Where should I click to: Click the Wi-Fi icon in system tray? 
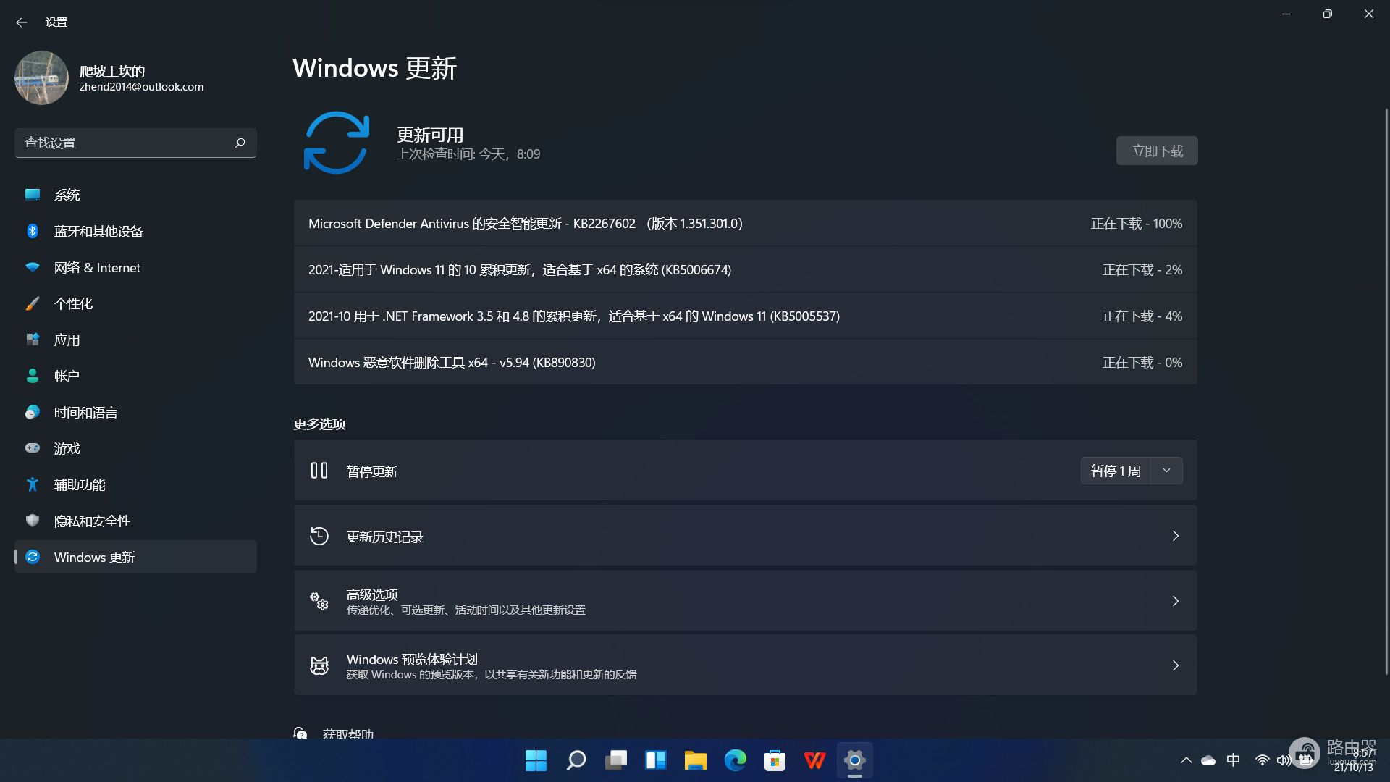click(x=1262, y=760)
